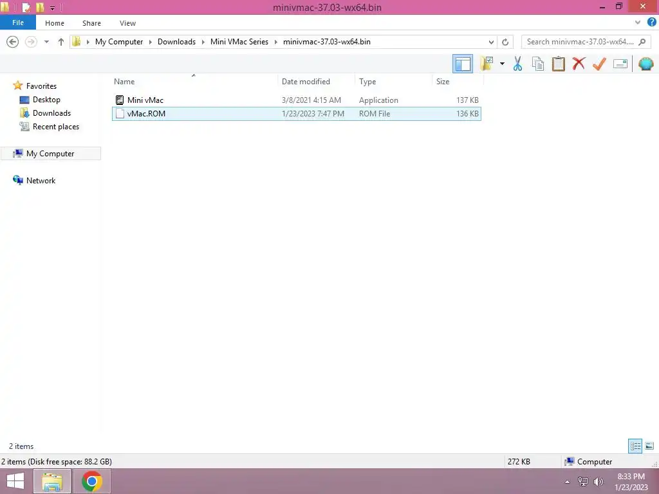Viewport: 659px width, 494px height.
Task: Launch Google Chrome from the taskbar
Action: [x=91, y=481]
